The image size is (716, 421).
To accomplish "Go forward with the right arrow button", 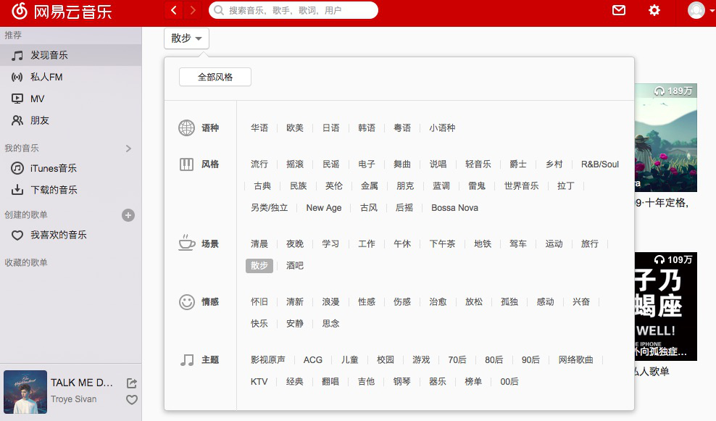I will click(193, 10).
